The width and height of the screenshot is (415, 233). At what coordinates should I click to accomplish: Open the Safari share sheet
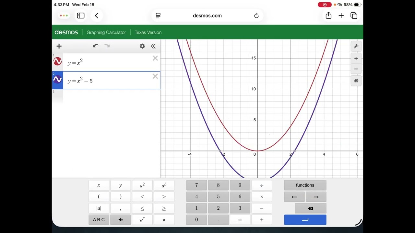point(328,16)
